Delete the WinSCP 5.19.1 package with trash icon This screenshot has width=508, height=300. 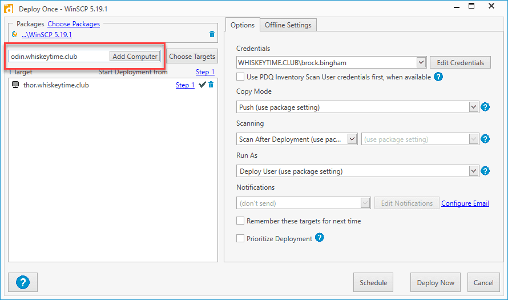click(x=212, y=34)
